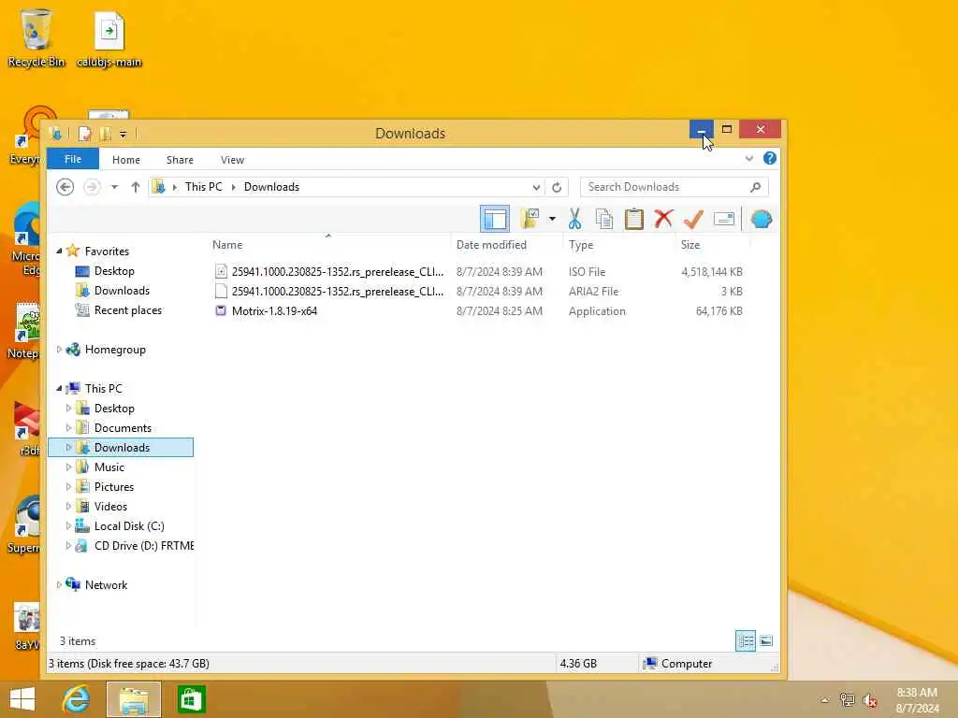Screen dimensions: 958x718
Task: Click the blue shell globe icon
Action: point(761,219)
